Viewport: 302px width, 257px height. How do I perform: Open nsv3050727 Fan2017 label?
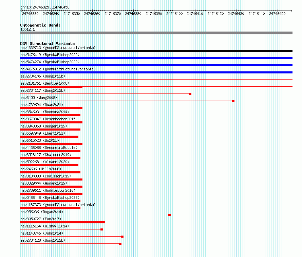41,219
